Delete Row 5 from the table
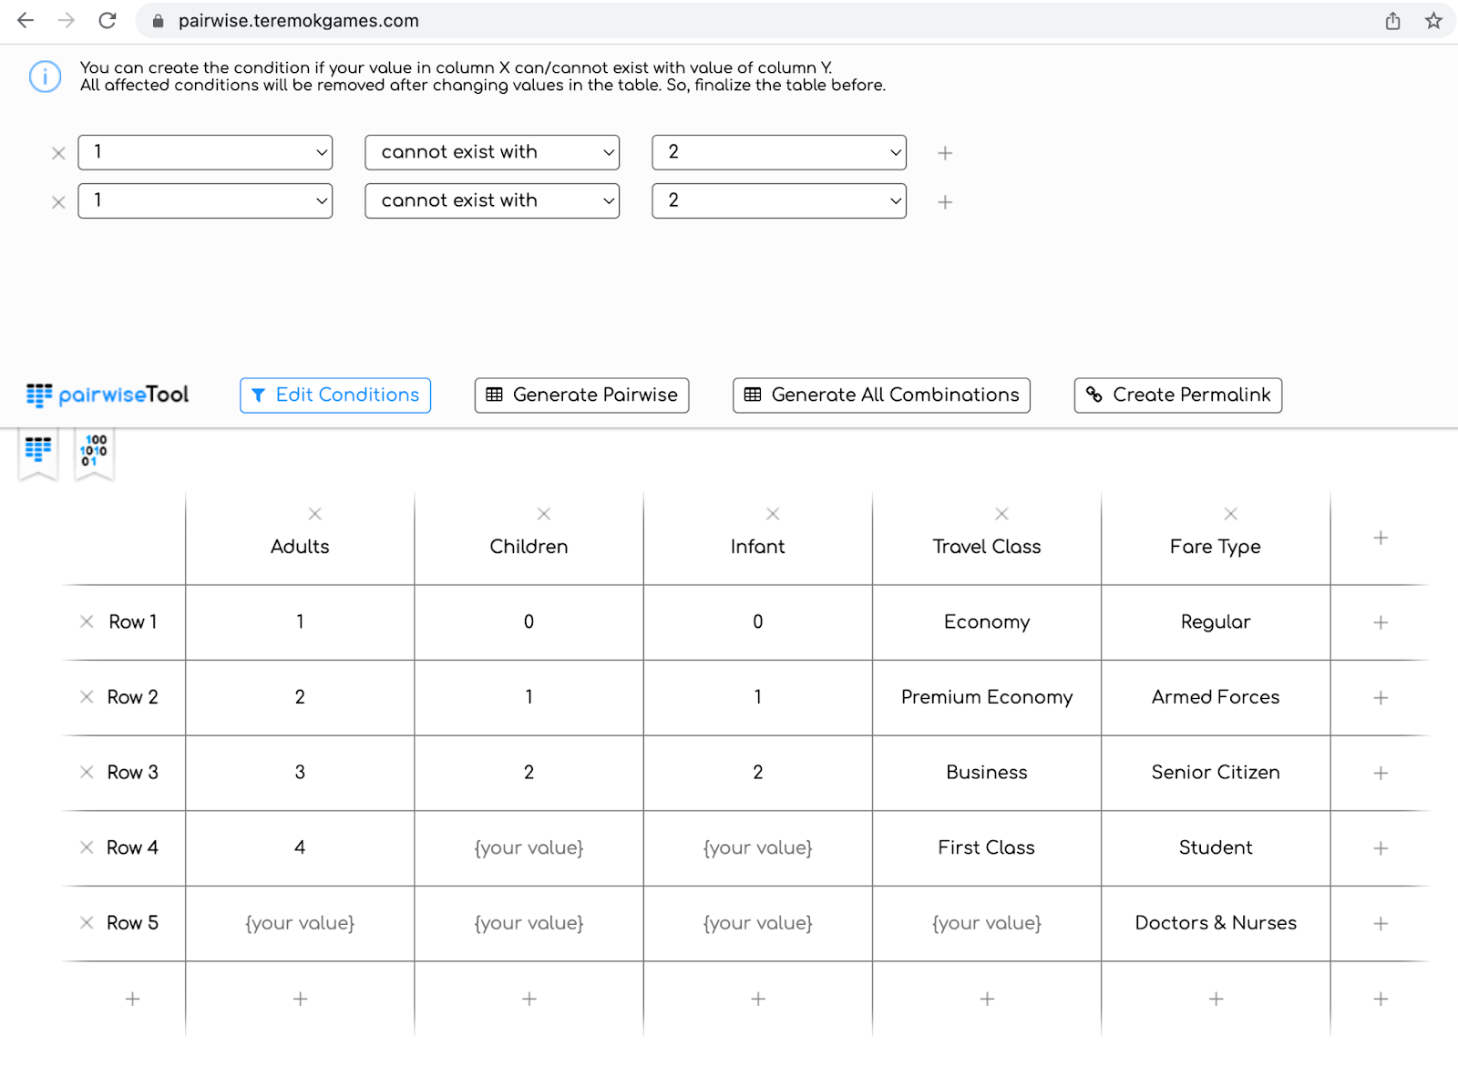The height and width of the screenshot is (1068, 1458). 87,923
